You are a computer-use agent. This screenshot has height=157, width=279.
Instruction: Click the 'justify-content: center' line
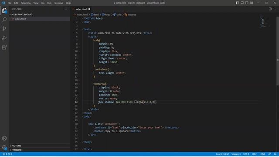tap(116, 55)
